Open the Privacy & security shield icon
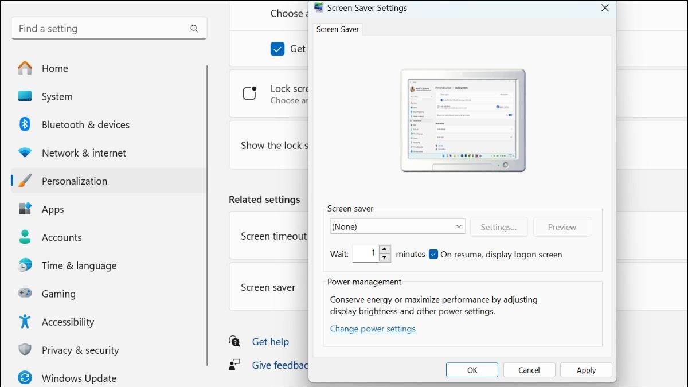This screenshot has width=688, height=387. [25, 350]
